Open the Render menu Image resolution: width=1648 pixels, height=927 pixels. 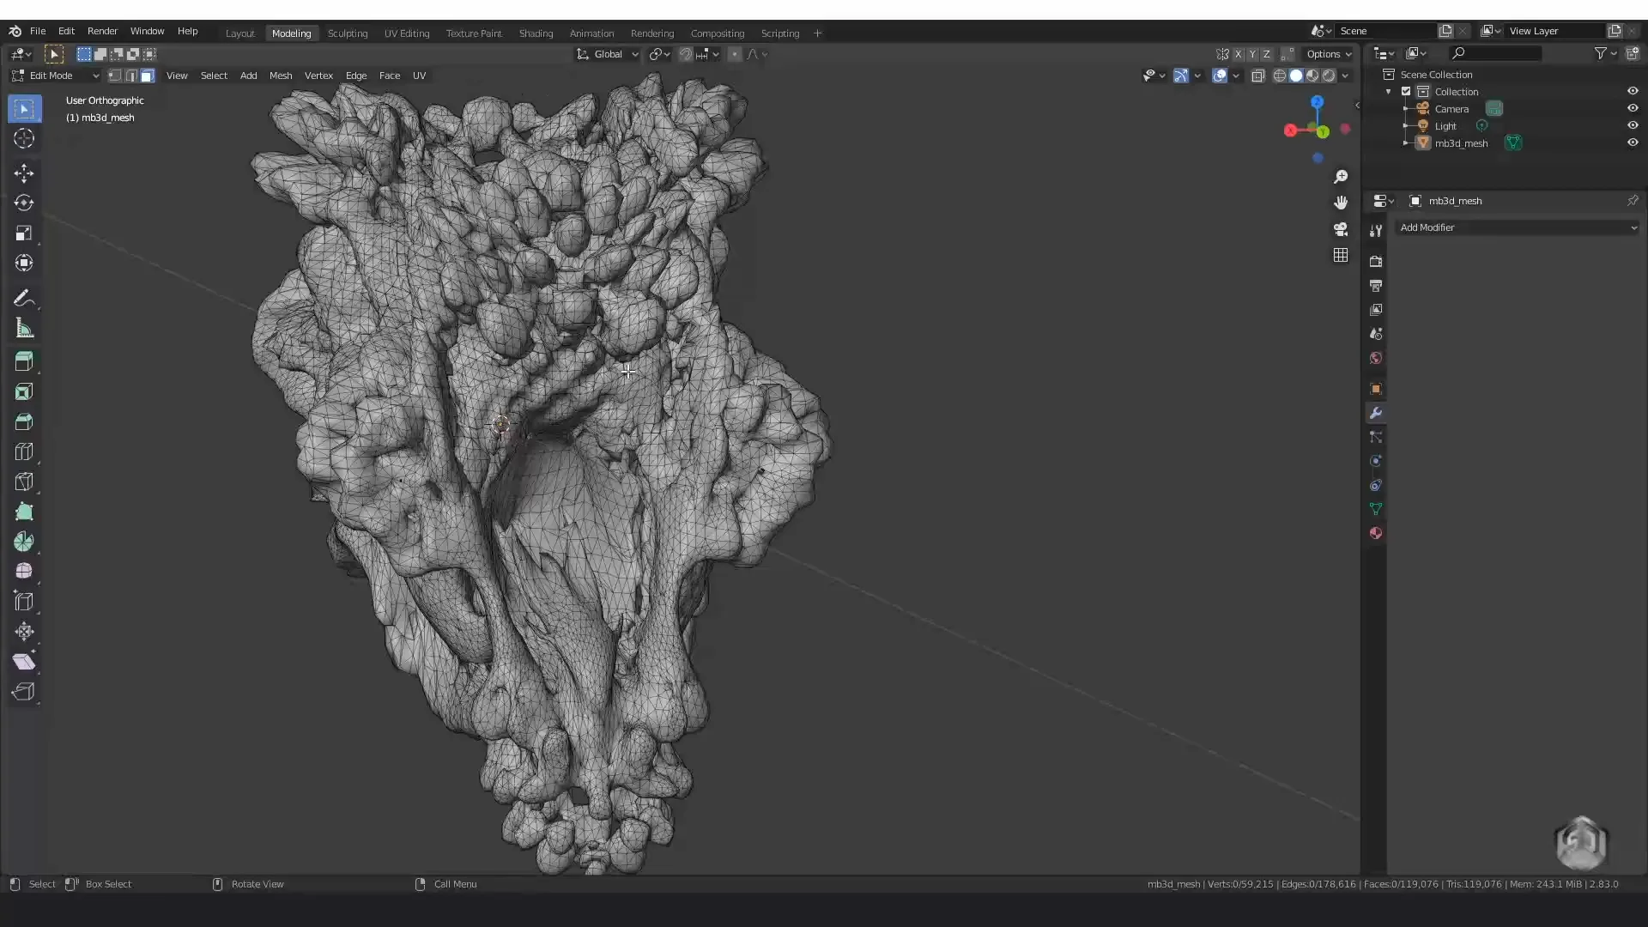[102, 31]
